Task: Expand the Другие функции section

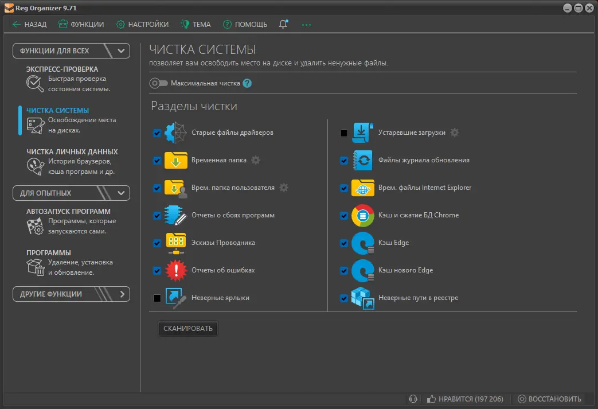Action: click(x=71, y=294)
